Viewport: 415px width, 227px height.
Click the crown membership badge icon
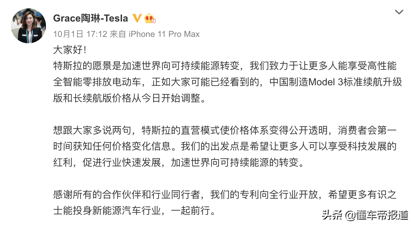tap(150, 18)
